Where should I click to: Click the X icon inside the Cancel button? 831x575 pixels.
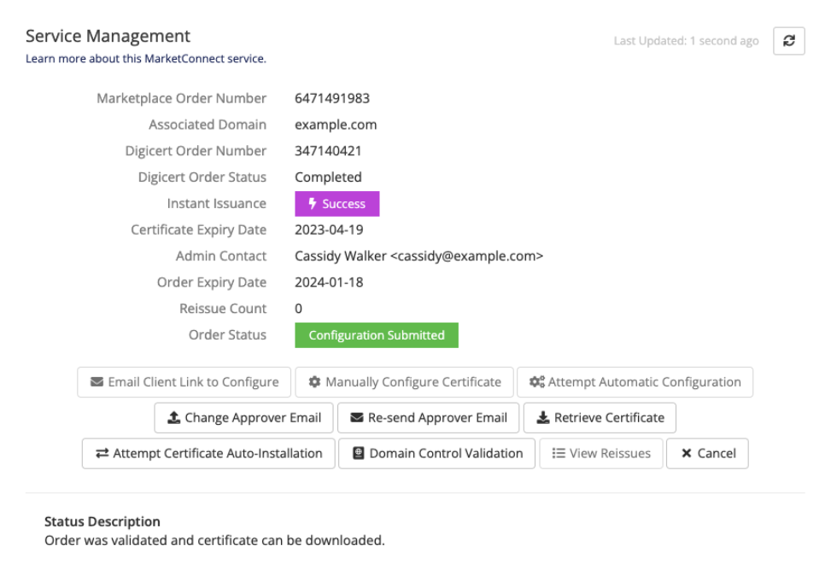pos(686,453)
